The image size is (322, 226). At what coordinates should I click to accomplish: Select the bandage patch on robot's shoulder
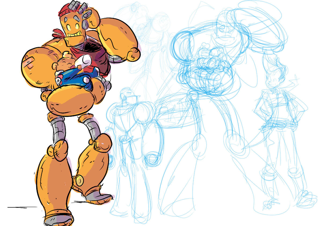(x=30, y=62)
